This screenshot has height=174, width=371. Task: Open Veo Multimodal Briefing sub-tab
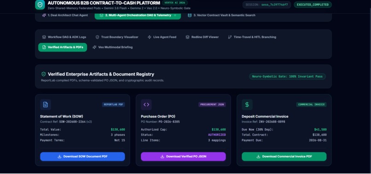(x=113, y=47)
